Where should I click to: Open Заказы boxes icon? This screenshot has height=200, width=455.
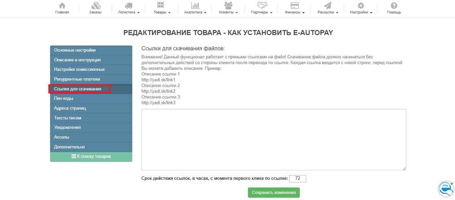click(x=95, y=6)
